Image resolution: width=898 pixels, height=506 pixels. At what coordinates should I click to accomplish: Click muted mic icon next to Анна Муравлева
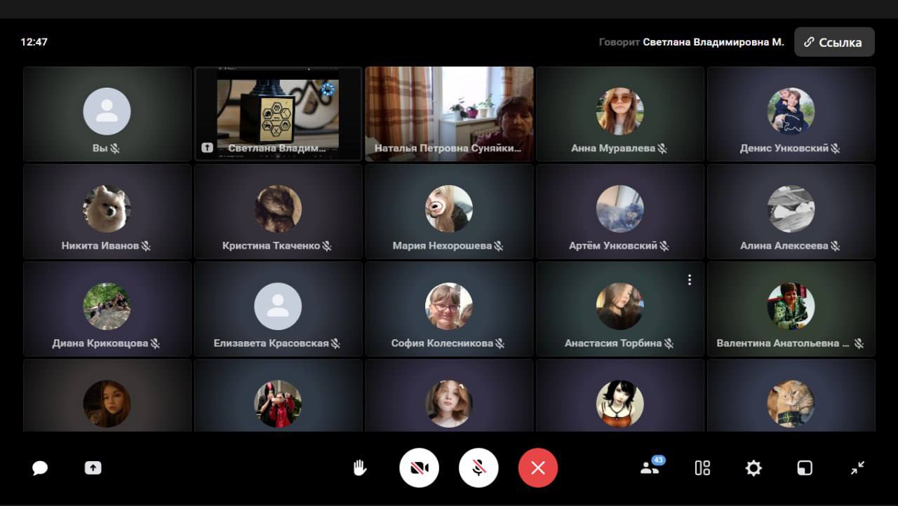pos(662,149)
